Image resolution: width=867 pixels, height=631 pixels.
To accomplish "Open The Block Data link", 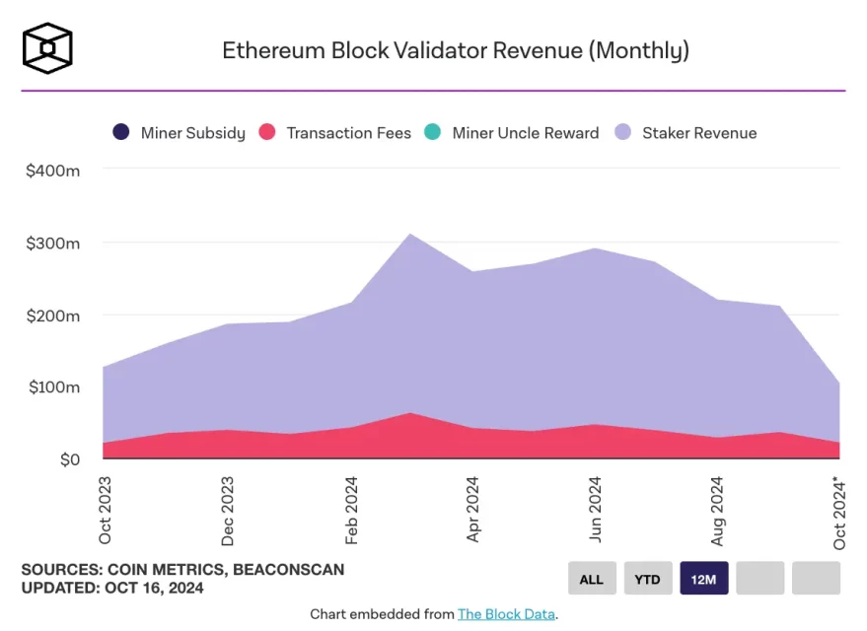I will pos(506,613).
